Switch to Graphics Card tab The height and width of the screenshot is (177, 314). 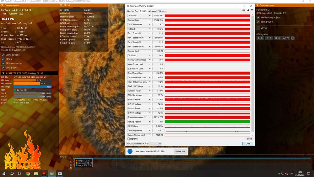133,11
